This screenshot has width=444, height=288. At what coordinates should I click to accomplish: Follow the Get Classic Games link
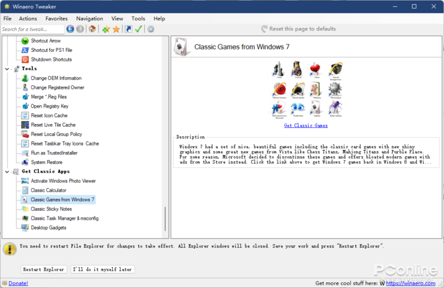(x=306, y=125)
